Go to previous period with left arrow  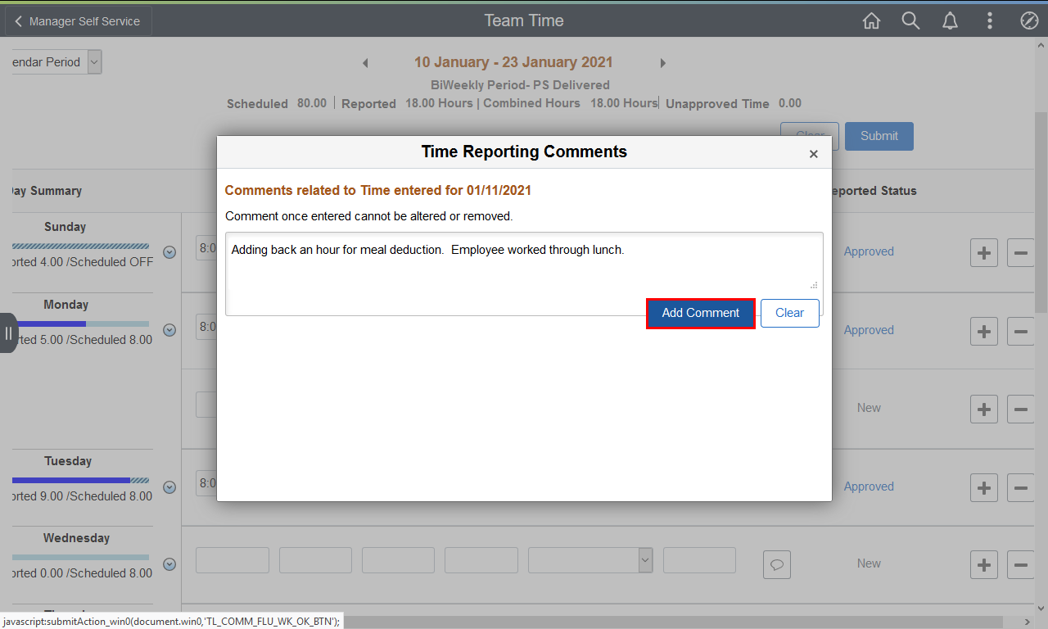coord(365,63)
